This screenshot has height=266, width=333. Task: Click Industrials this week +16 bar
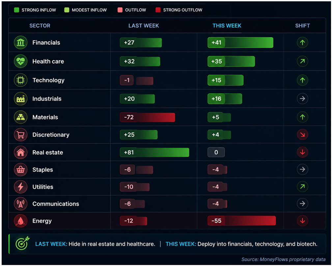click(225, 99)
